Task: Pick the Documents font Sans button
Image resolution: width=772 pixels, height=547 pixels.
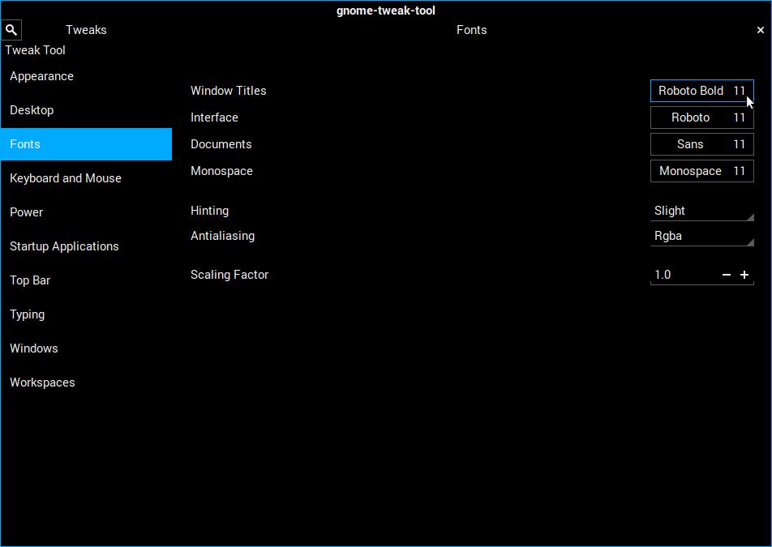Action: tap(701, 144)
